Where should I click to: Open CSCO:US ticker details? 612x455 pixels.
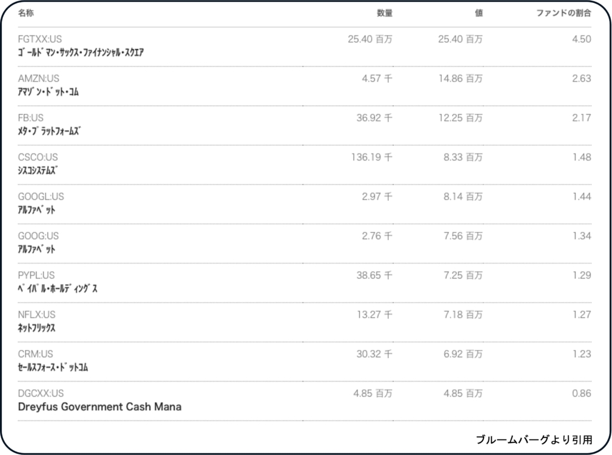point(38,158)
